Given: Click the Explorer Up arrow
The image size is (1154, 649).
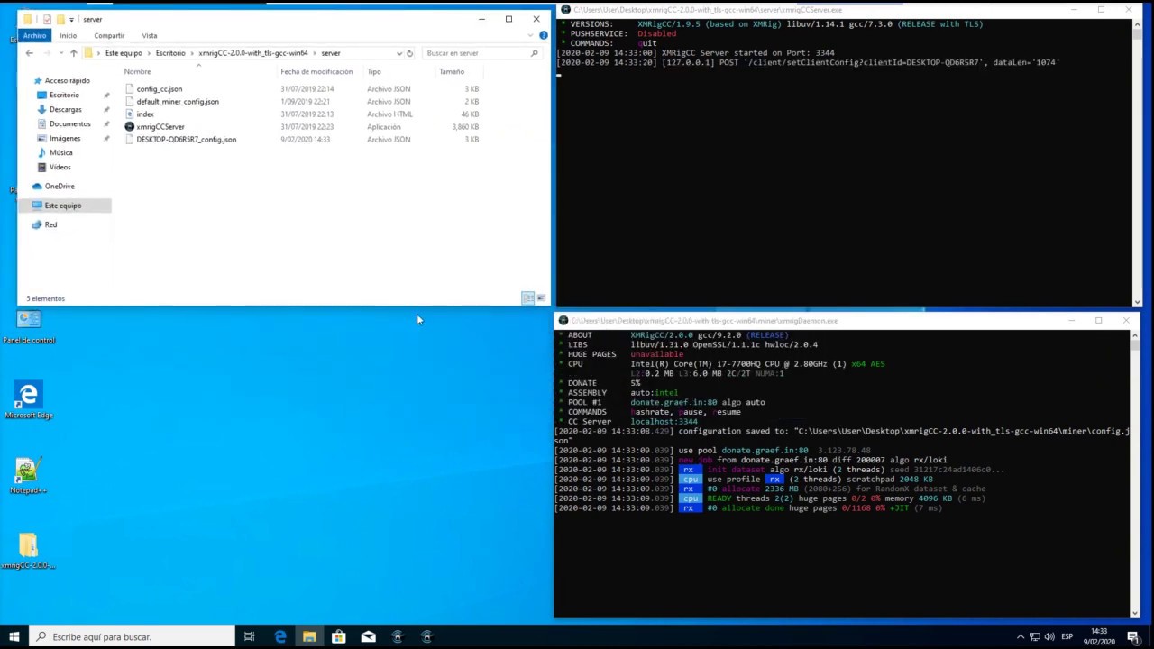Looking at the screenshot, I should 74,53.
